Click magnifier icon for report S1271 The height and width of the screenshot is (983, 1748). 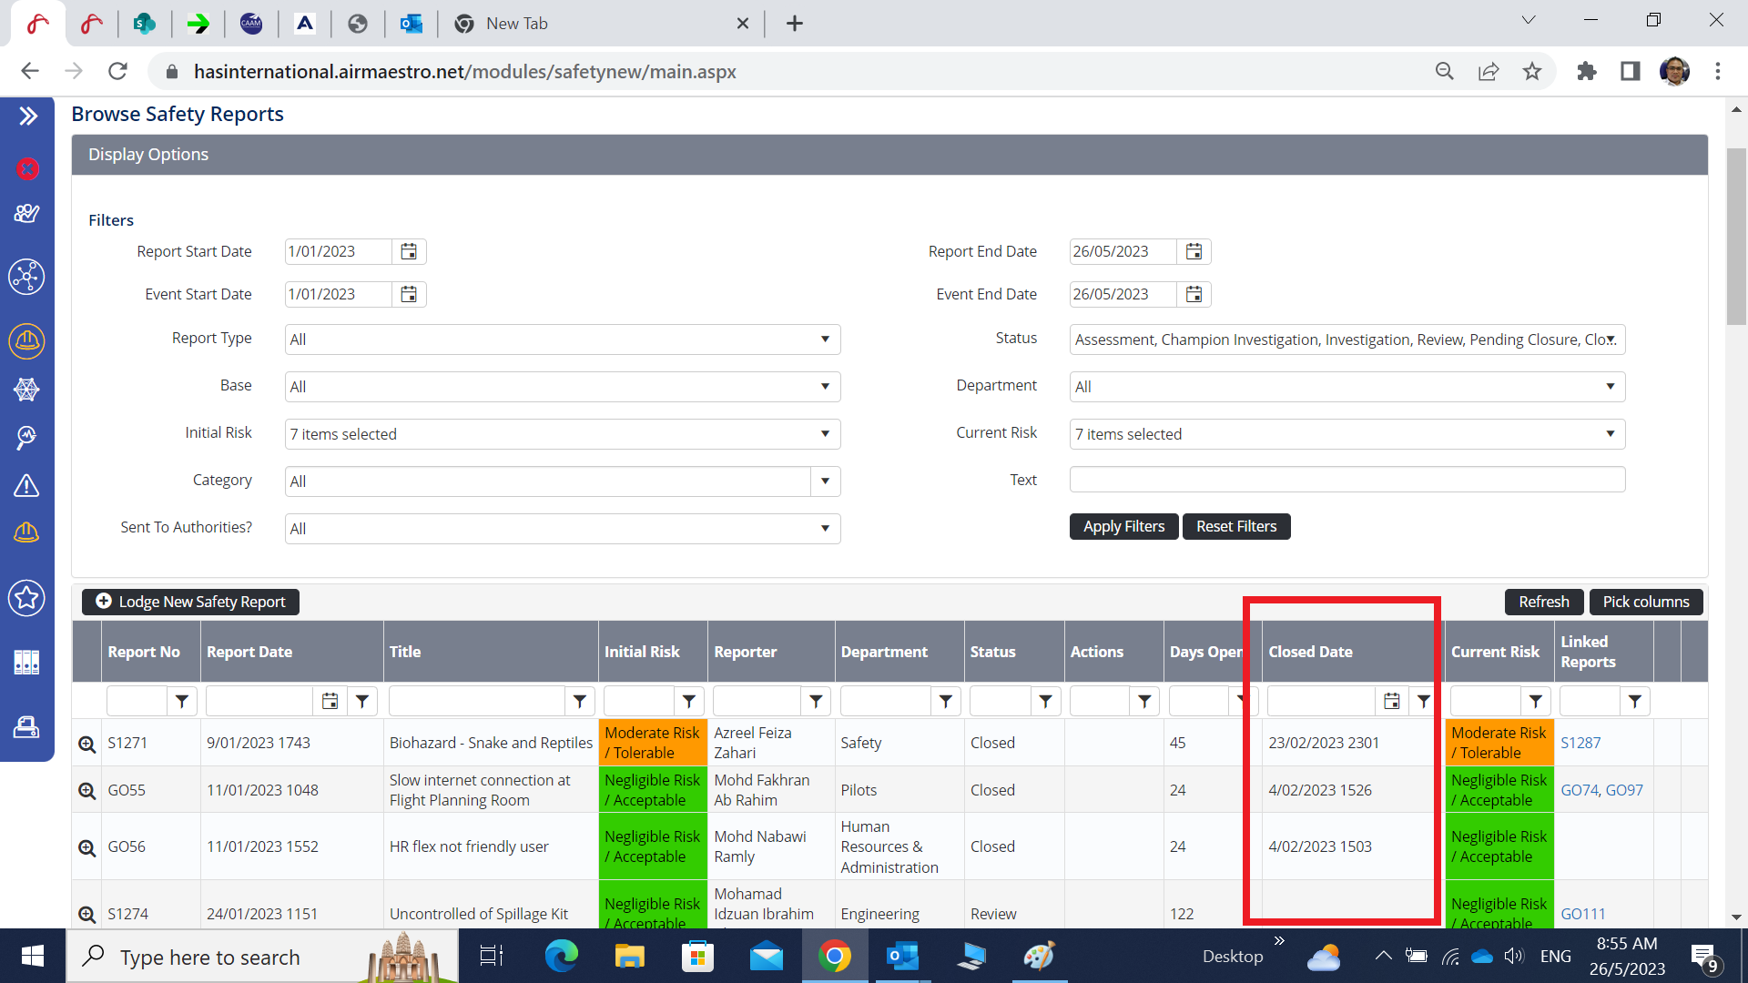click(x=86, y=744)
